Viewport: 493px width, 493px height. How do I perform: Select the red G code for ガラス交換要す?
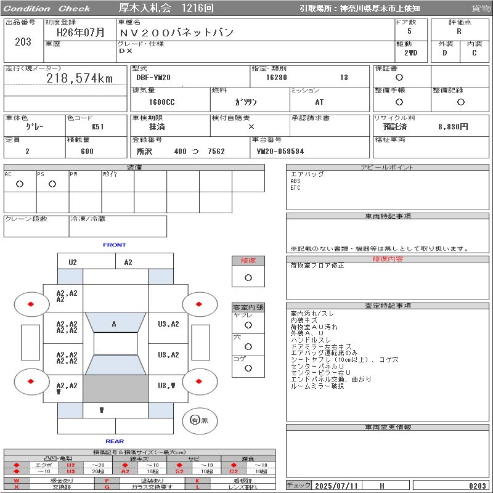(x=107, y=487)
